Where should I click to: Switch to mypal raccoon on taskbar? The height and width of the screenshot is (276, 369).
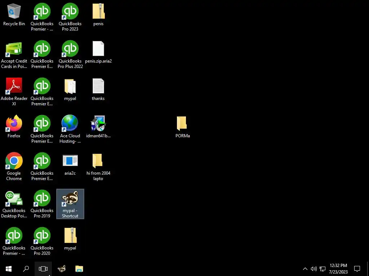click(x=62, y=269)
